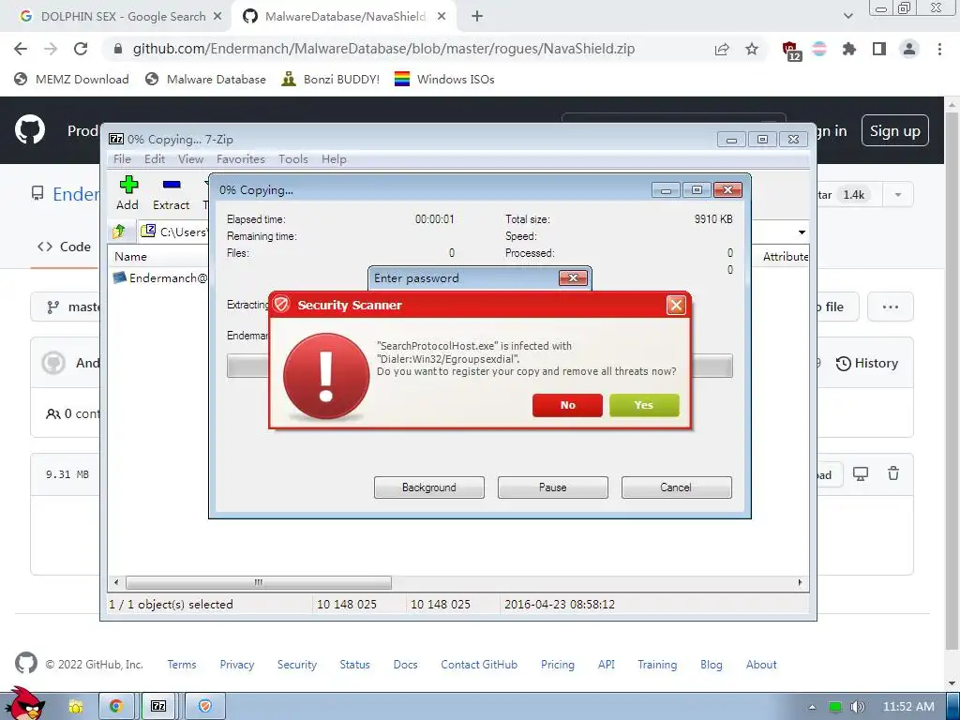Click the share page icon in address bar
Screen dimensions: 960x720
coord(722,49)
